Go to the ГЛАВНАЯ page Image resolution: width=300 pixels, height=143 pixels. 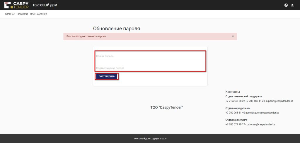click(10, 14)
